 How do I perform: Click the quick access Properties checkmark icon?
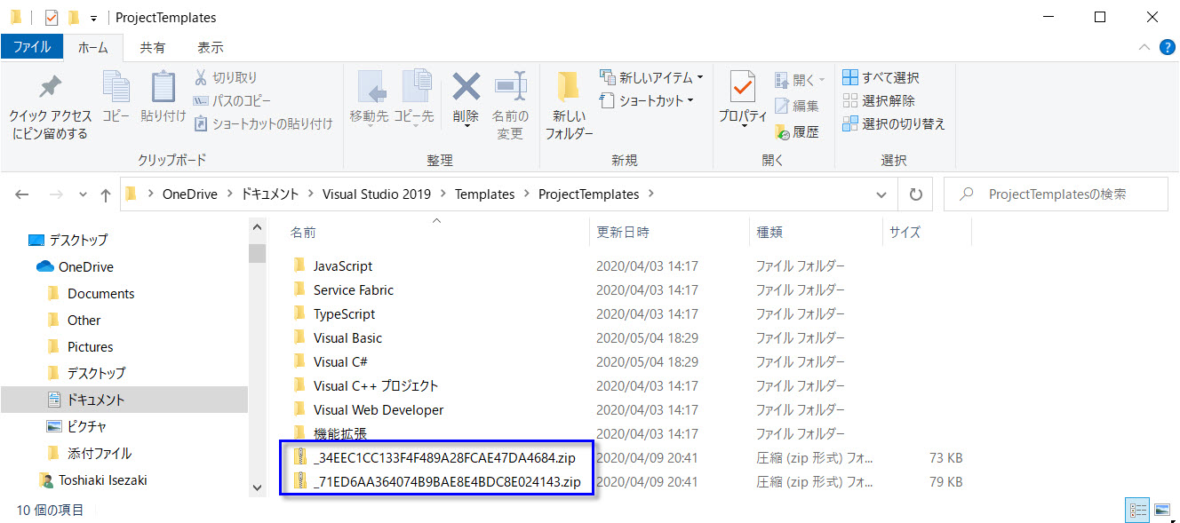tap(51, 17)
